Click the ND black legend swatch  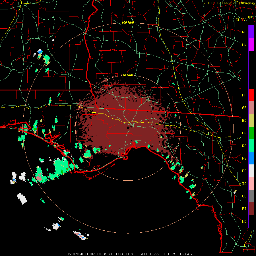pos(251,221)
